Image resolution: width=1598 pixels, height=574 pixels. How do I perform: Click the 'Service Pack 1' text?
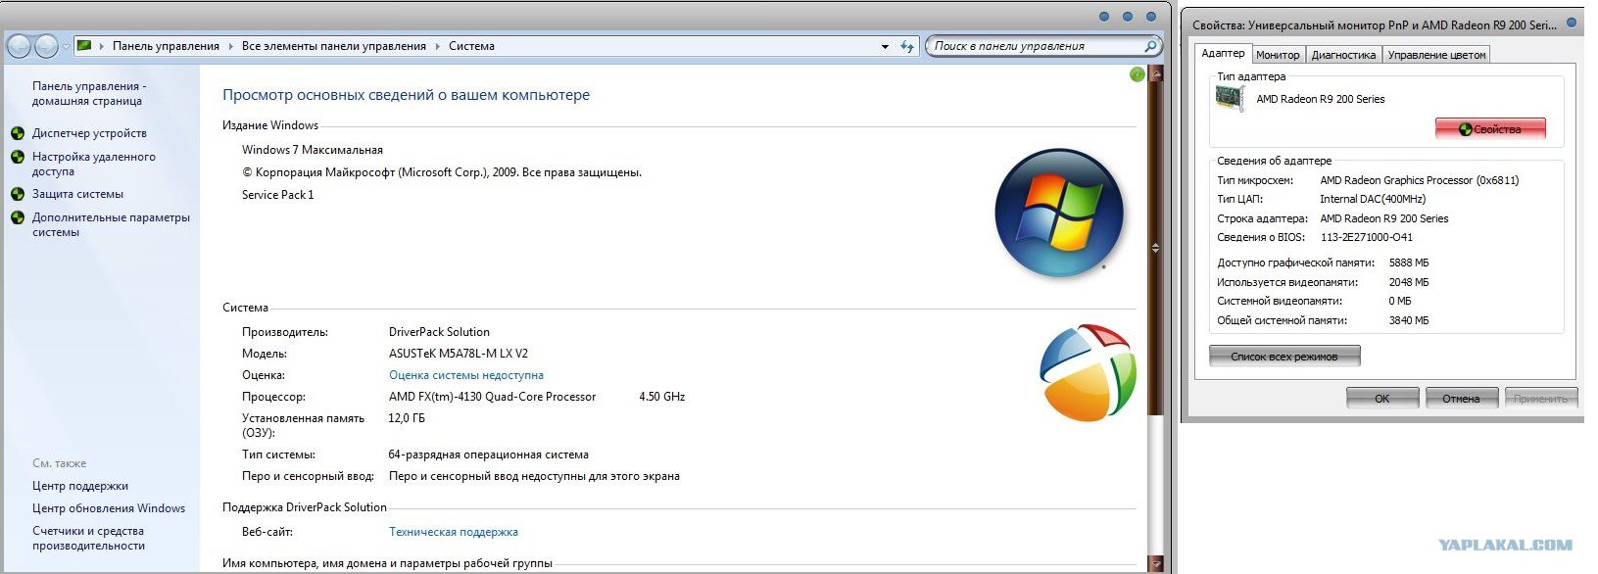(x=278, y=195)
